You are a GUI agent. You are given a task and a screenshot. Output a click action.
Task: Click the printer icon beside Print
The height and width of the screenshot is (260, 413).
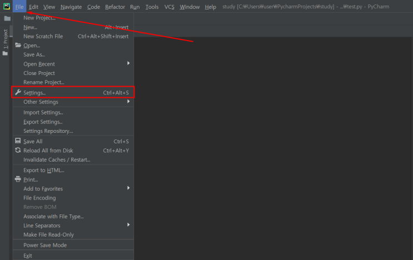(x=18, y=179)
